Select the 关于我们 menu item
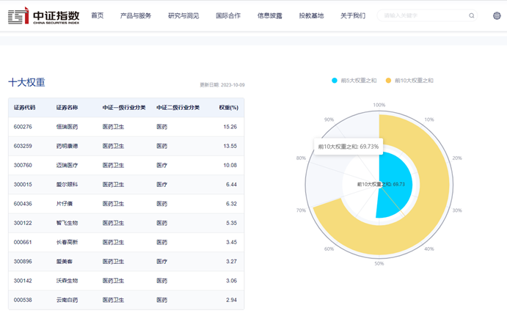The height and width of the screenshot is (316, 507). [x=352, y=15]
